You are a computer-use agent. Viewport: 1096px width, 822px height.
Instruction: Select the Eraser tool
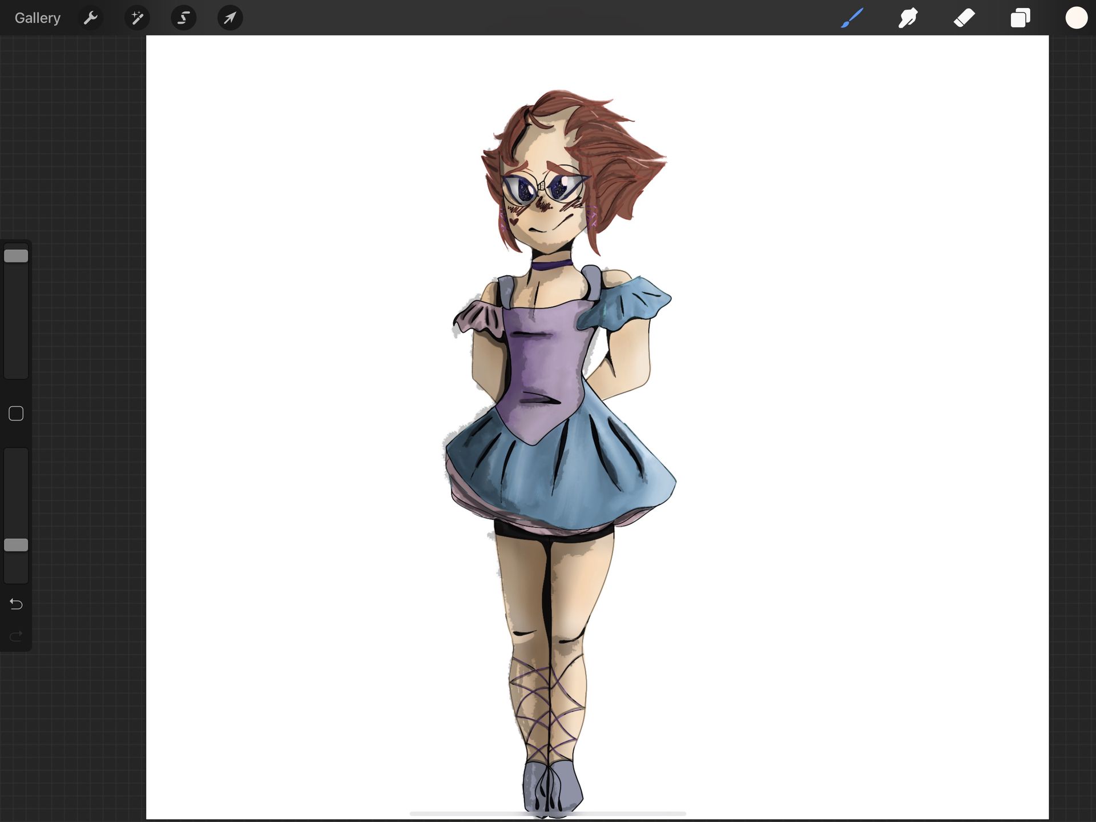click(x=964, y=18)
